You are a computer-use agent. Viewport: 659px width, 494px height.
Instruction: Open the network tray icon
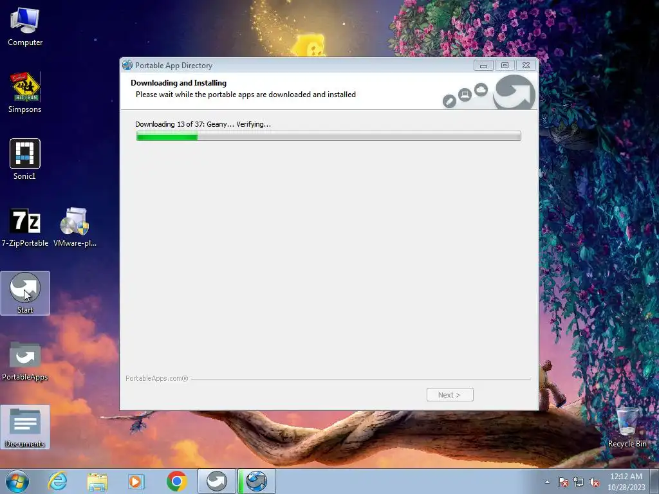click(x=579, y=482)
